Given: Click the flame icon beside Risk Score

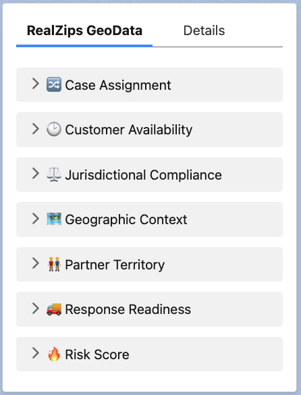Looking at the screenshot, I should 54,354.
